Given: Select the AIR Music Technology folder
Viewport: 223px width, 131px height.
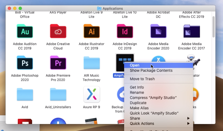Looking at the screenshot, I should pyautogui.click(x=91, y=63).
